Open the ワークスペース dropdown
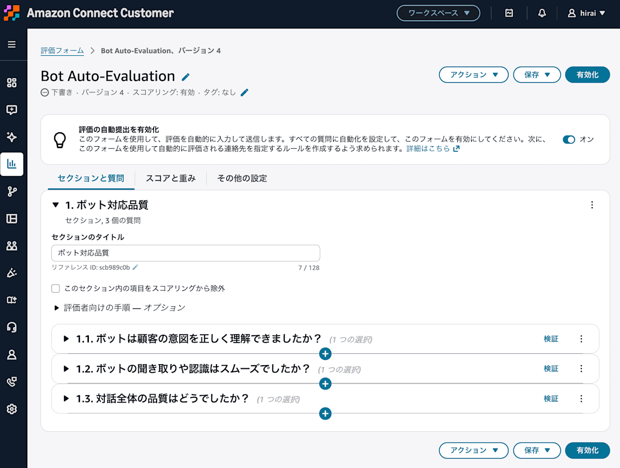Screen dimensions: 620x468 click(x=438, y=13)
